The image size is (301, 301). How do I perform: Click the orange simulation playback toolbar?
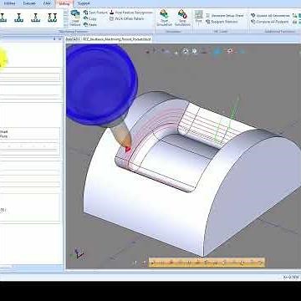[x=207, y=263]
